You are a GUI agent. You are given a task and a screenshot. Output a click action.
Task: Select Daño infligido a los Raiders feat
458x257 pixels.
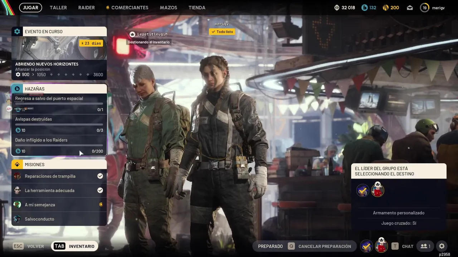click(59, 145)
